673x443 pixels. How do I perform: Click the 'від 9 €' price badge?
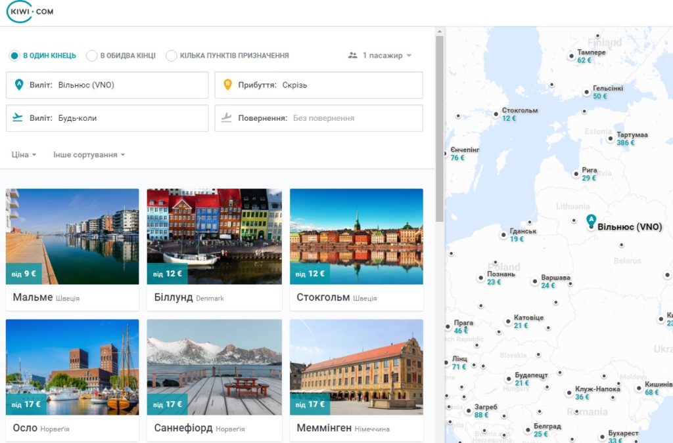click(x=24, y=274)
